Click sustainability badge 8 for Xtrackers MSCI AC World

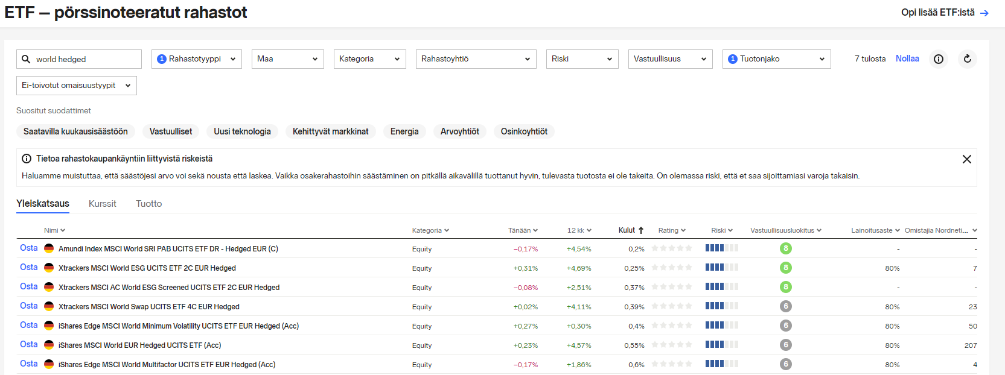pos(785,287)
